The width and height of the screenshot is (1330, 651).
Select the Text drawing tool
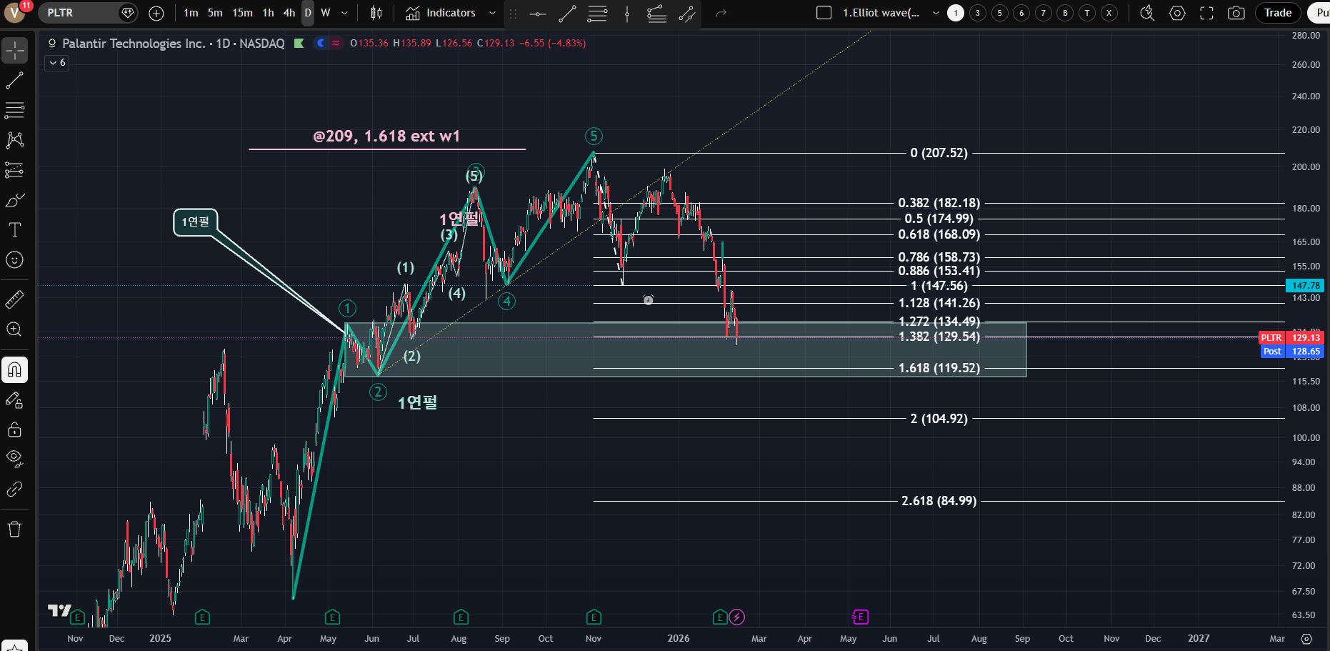tap(14, 230)
